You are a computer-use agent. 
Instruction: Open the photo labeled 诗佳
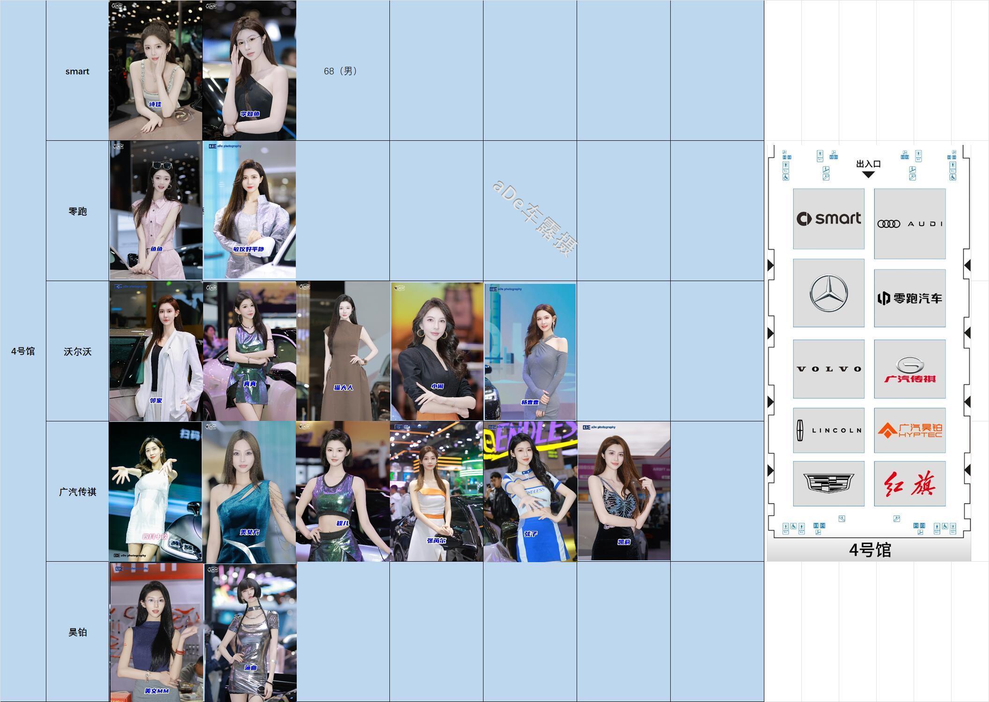coord(155,70)
